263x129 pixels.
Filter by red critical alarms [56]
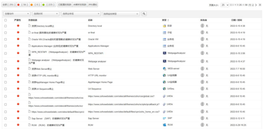pos(23,5)
